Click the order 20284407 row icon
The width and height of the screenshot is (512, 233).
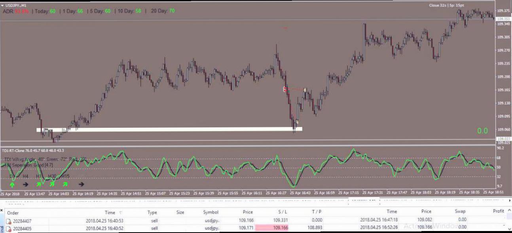click(x=8, y=221)
